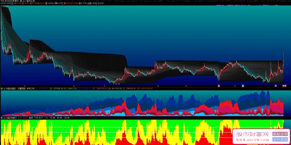The height and width of the screenshot is (145, 291).
Task: Click the 股市财富网 logo text
Action: (252, 134)
